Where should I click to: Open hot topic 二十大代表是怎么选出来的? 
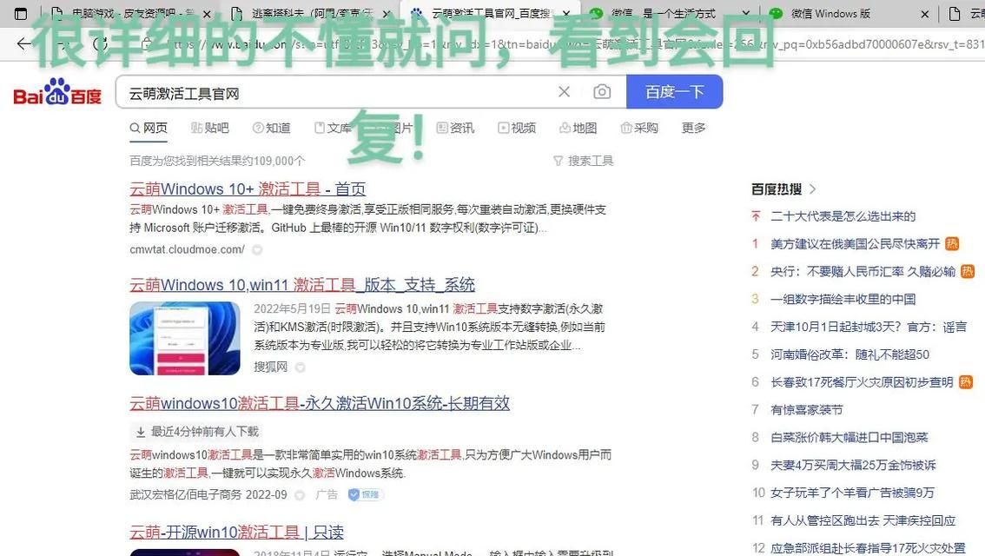843,216
